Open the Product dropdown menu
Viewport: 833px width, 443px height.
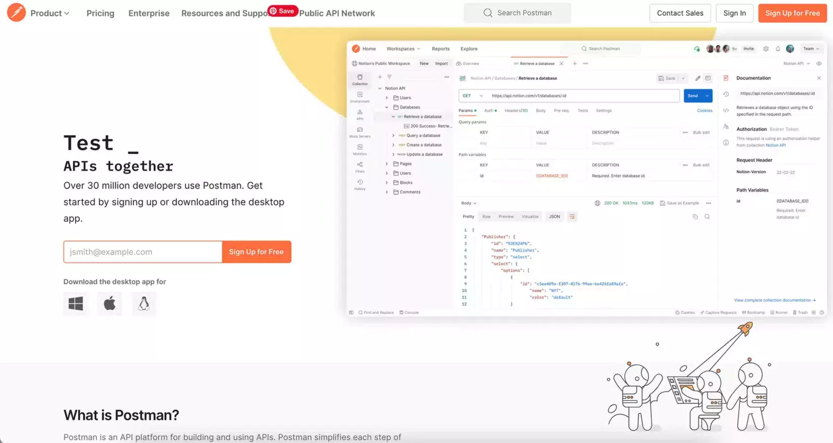[49, 13]
